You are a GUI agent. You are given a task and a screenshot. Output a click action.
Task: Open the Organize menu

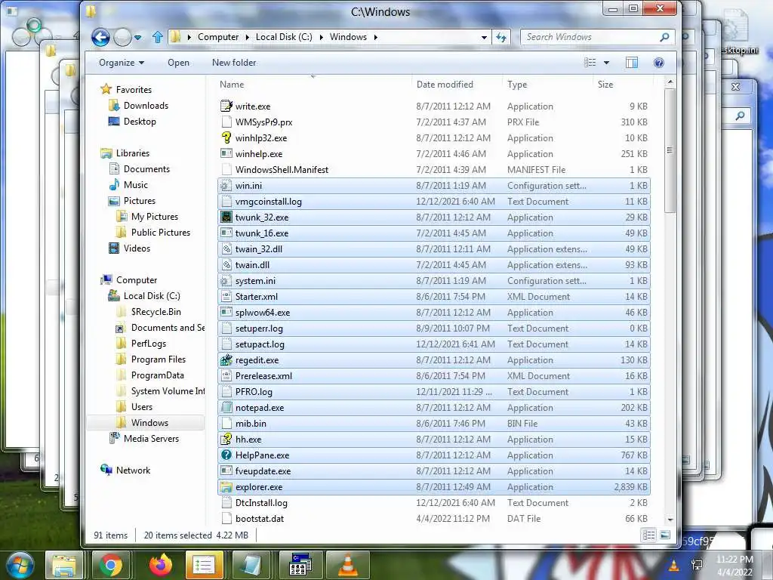pyautogui.click(x=122, y=63)
